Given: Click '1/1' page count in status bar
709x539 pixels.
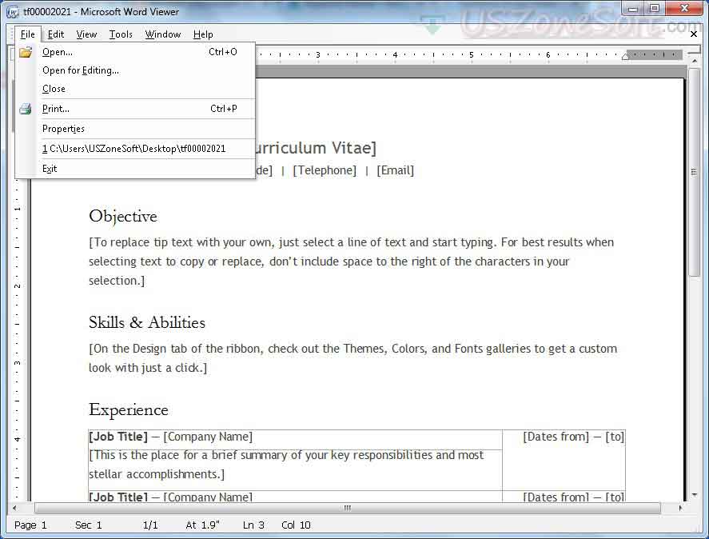Looking at the screenshot, I should point(150,525).
